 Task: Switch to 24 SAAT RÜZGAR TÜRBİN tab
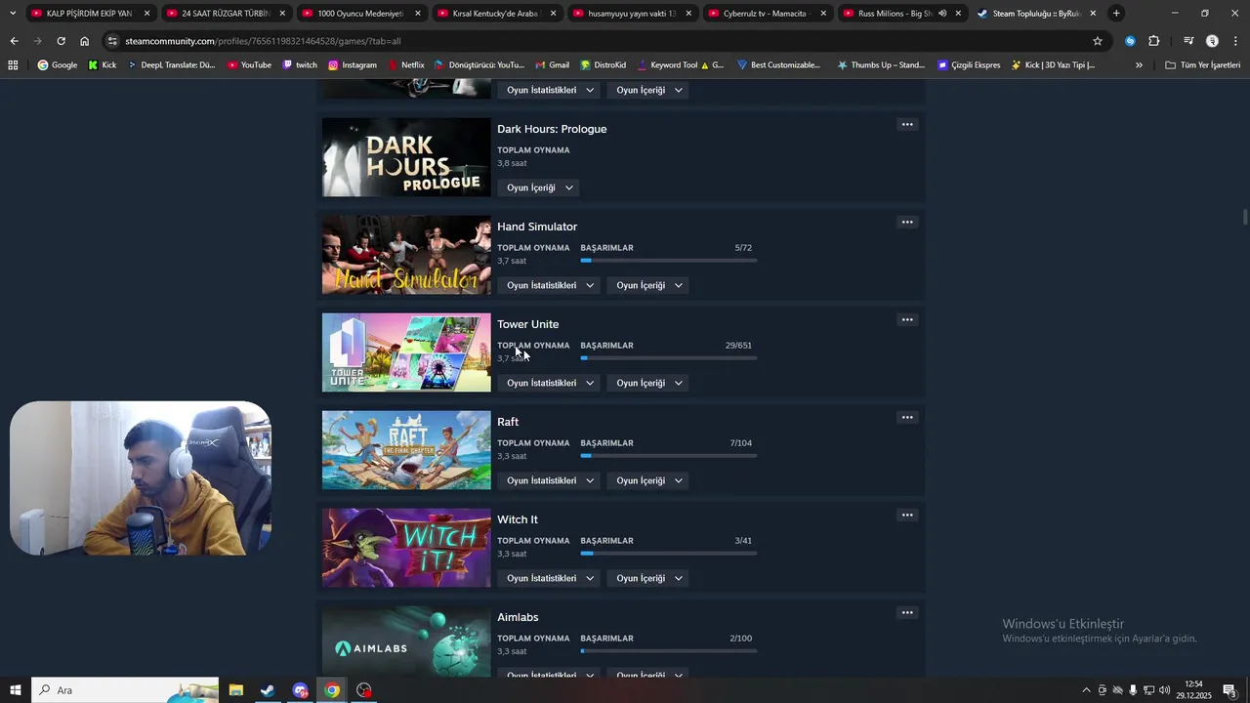[225, 14]
